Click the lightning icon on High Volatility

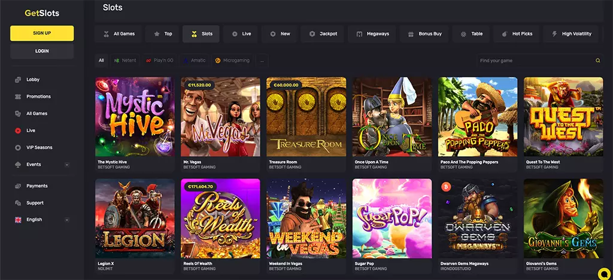pyautogui.click(x=554, y=34)
